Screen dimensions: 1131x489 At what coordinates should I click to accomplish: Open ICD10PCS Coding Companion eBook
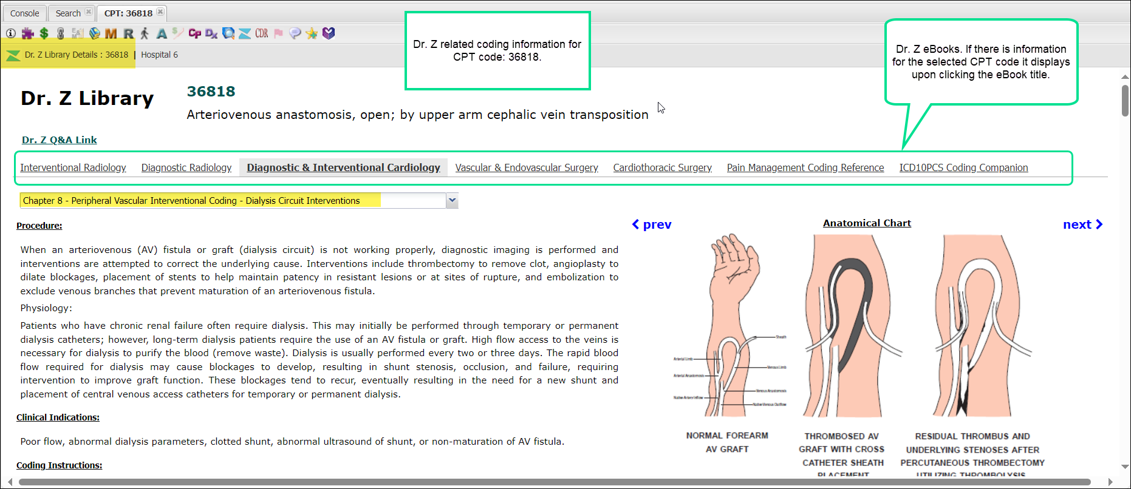pyautogui.click(x=963, y=168)
